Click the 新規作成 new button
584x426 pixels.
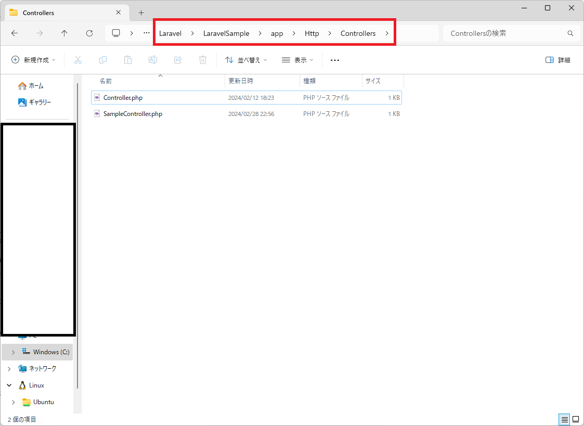33,60
